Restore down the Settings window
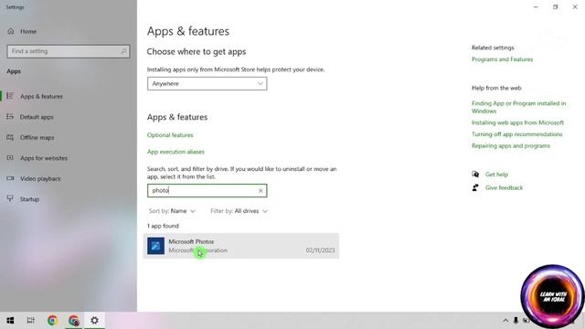 coord(555,7)
